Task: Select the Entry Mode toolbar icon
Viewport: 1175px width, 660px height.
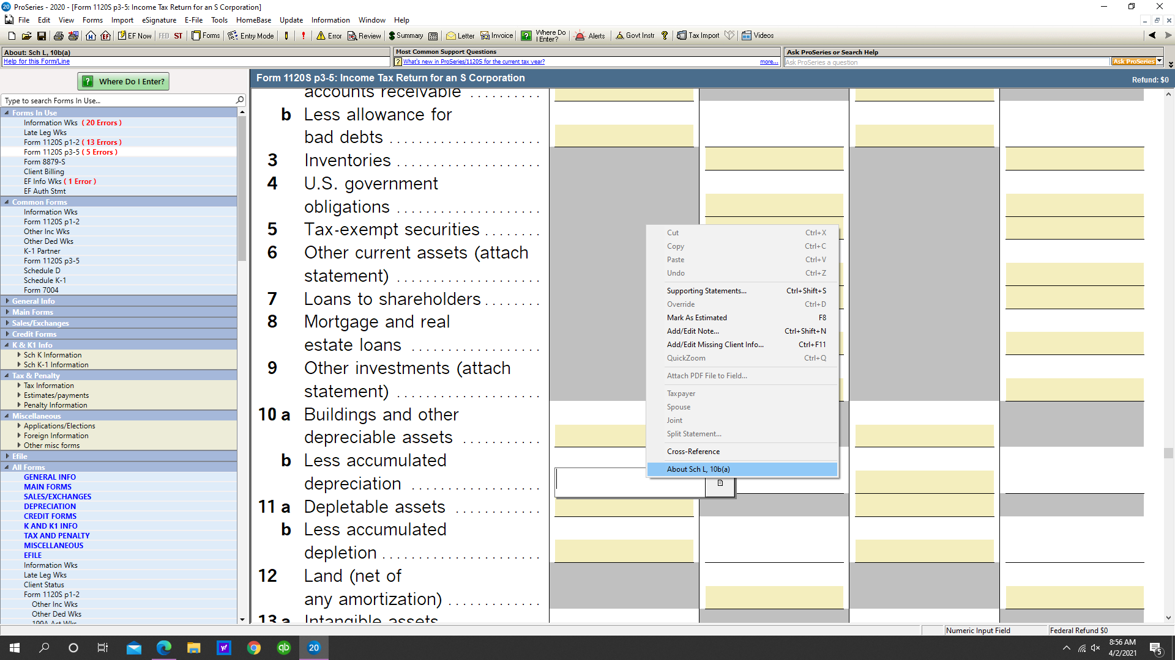Action: (250, 35)
